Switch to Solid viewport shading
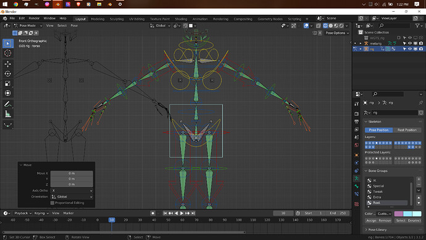This screenshot has height=240, width=426. click(x=331, y=25)
